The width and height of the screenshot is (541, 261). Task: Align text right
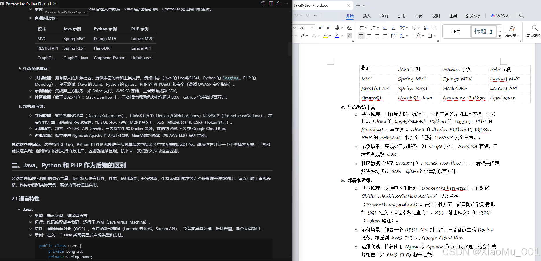pos(377,36)
